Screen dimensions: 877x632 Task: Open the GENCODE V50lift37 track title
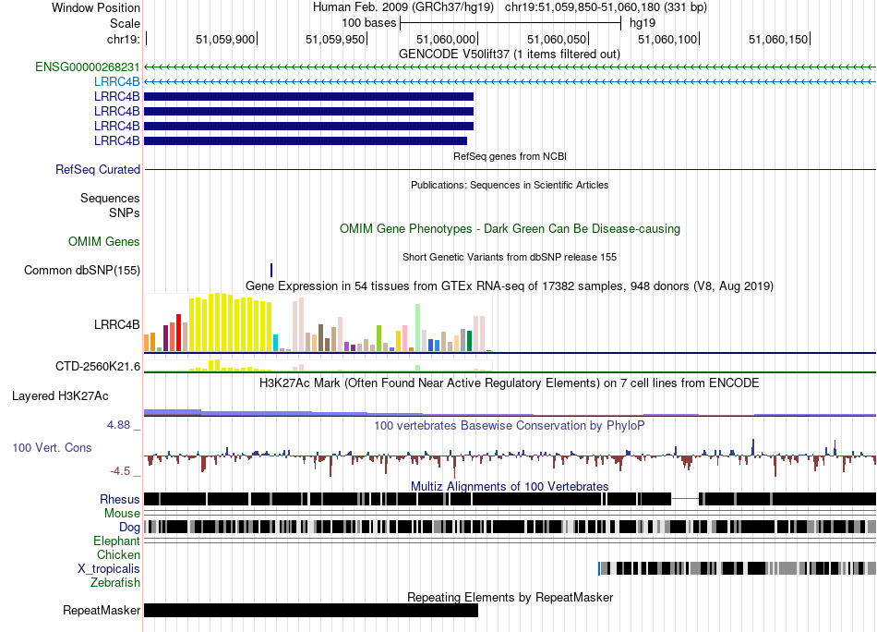[x=510, y=55]
